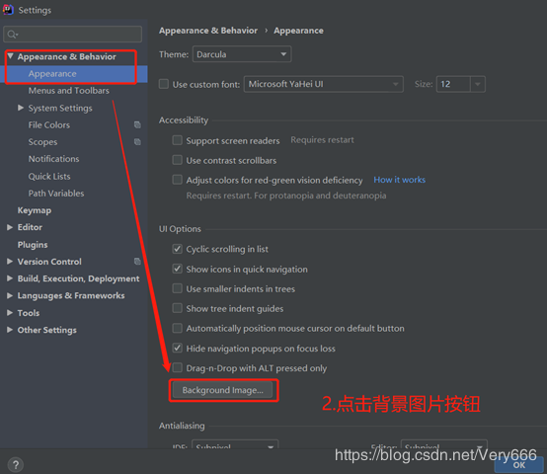Open the font size dropdown arrow
The width and height of the screenshot is (547, 474).
tap(478, 84)
